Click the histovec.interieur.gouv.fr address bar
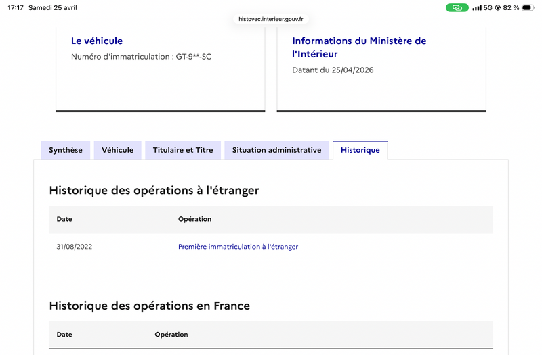 click(x=271, y=19)
